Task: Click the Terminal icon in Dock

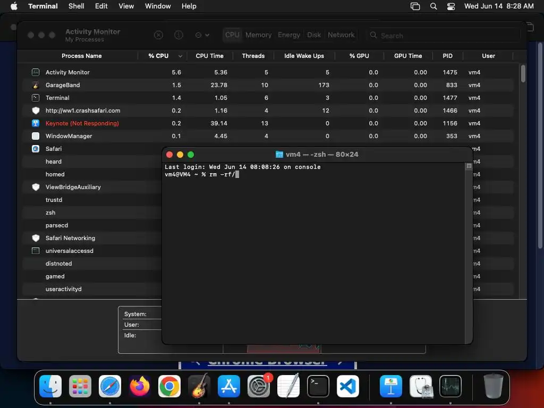Action: [318, 386]
